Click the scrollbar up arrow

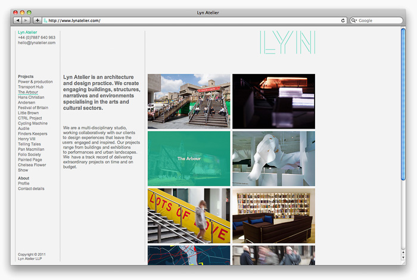[x=403, y=252]
